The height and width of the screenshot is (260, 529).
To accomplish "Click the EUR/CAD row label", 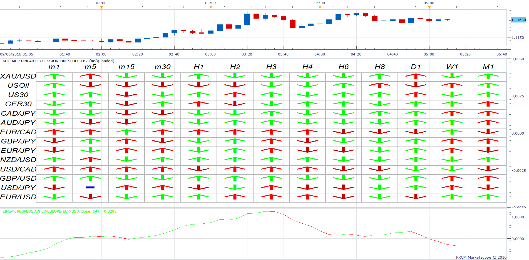I will [x=18, y=132].
